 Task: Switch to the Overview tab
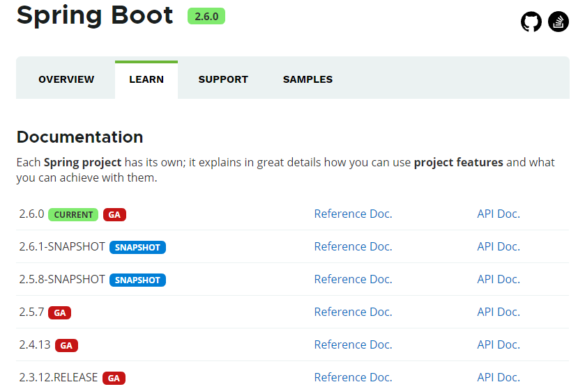(x=66, y=79)
